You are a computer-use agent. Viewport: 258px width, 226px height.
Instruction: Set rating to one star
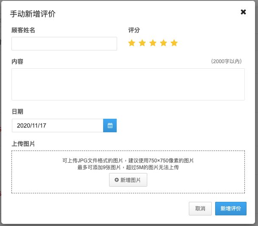pyautogui.click(x=132, y=43)
